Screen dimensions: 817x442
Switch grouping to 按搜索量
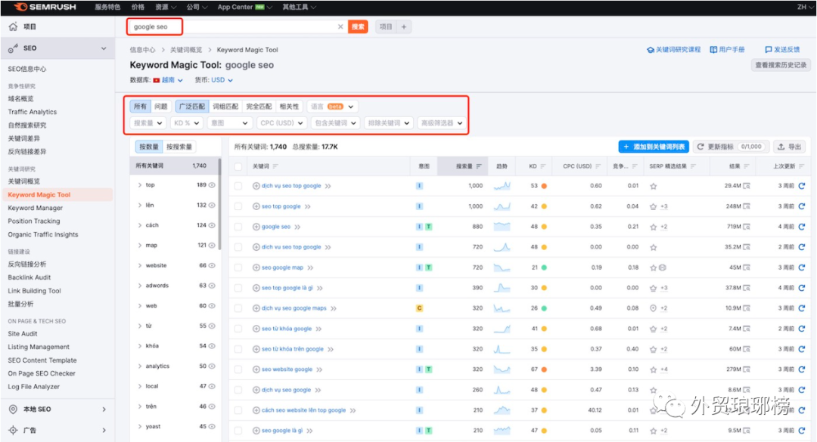[179, 147]
